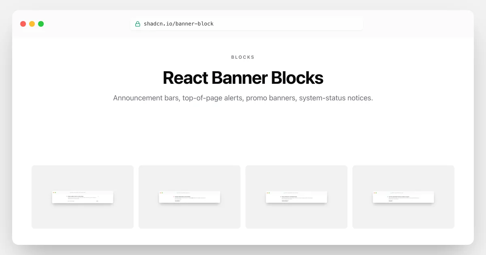The height and width of the screenshot is (255, 486).
Task: Click the green padlock icon in address bar
Action: [137, 24]
